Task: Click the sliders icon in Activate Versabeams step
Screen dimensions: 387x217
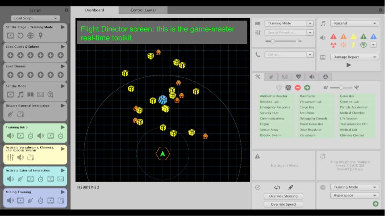Action: click(10, 158)
